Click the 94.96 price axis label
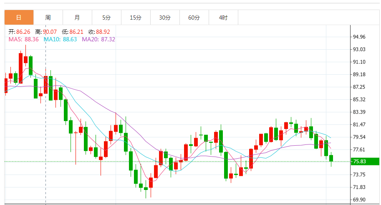The width and height of the screenshot is (381, 205). (x=359, y=37)
